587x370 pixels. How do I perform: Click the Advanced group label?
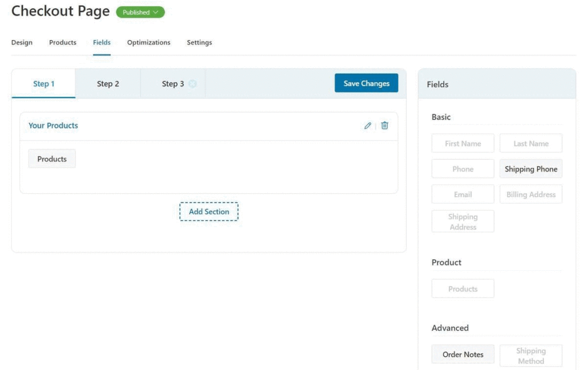tap(450, 328)
